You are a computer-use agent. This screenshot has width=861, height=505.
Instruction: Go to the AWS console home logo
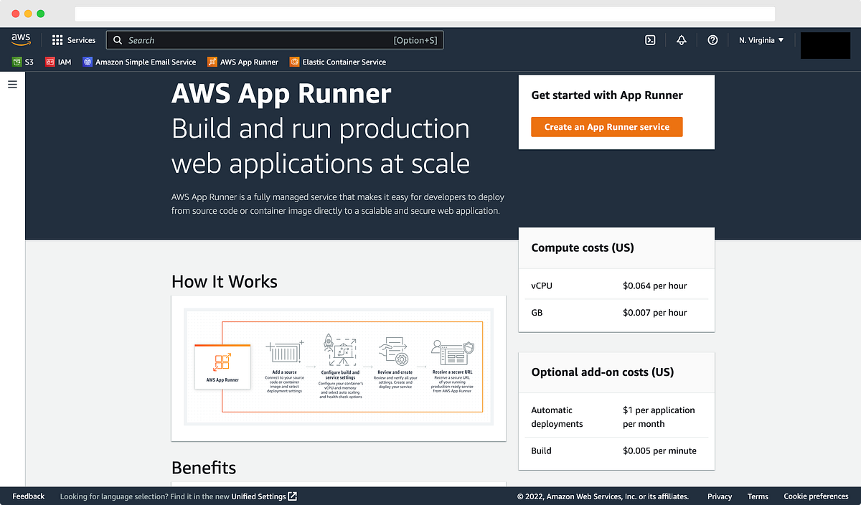(x=21, y=39)
